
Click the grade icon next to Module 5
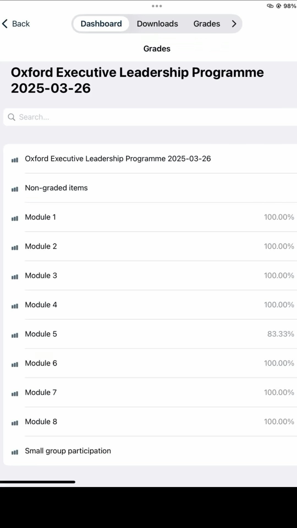tap(15, 335)
